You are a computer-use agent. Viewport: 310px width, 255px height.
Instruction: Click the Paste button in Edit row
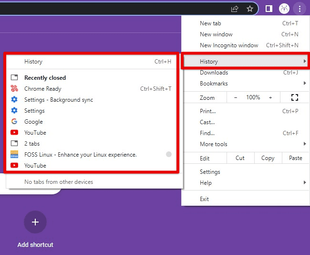pyautogui.click(x=295, y=158)
